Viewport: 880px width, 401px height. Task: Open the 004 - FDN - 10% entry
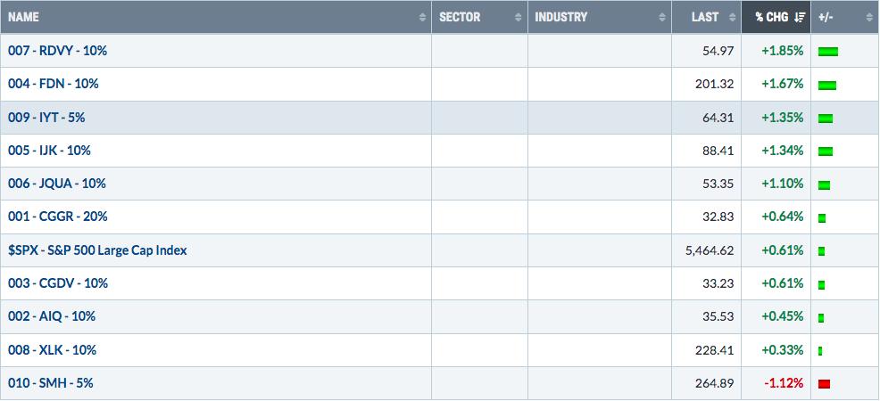point(54,84)
